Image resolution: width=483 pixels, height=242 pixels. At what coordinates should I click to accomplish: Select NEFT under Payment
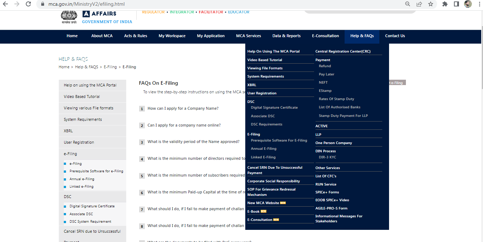pos(323,83)
